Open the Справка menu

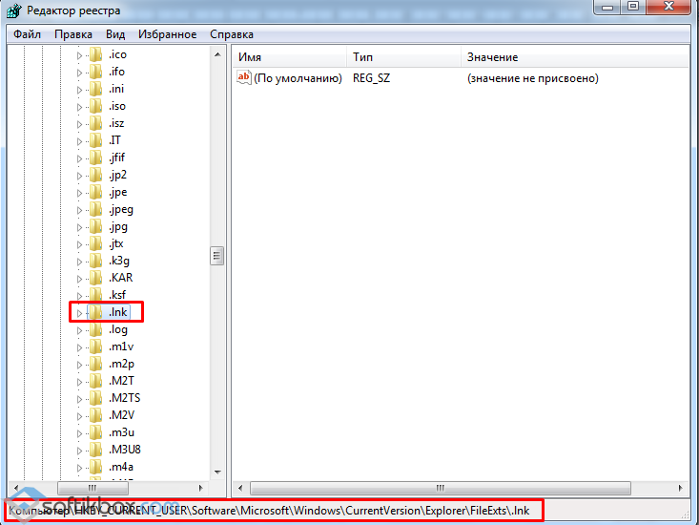(232, 34)
